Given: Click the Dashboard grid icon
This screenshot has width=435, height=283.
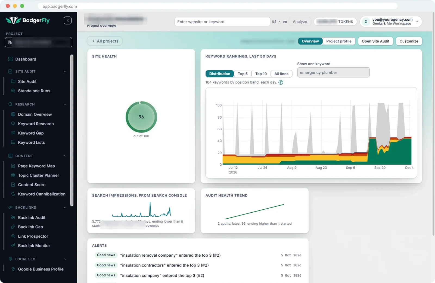Looking at the screenshot, I should pos(10,59).
